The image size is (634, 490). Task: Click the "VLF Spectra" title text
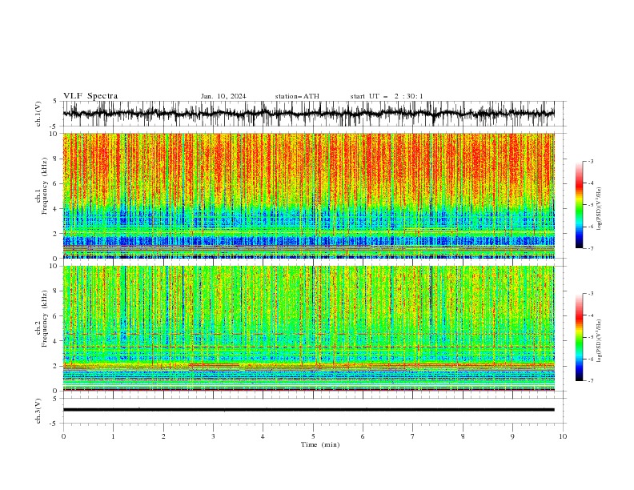tap(90, 96)
